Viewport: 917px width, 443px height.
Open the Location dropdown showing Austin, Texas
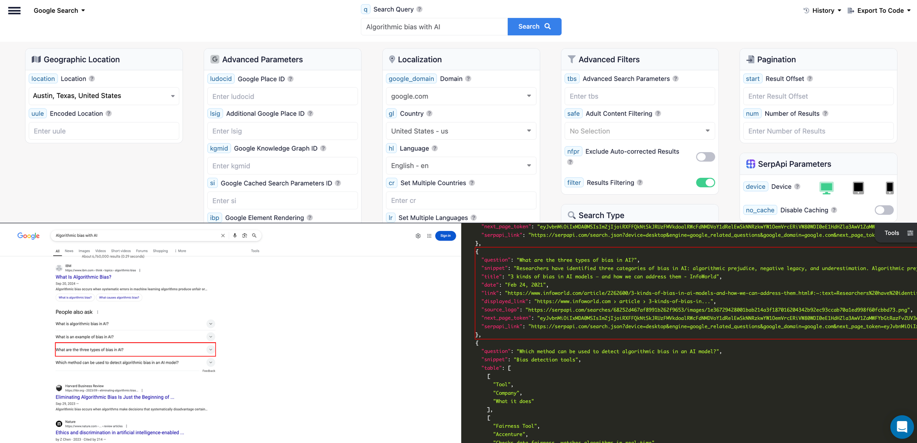pyautogui.click(x=104, y=96)
